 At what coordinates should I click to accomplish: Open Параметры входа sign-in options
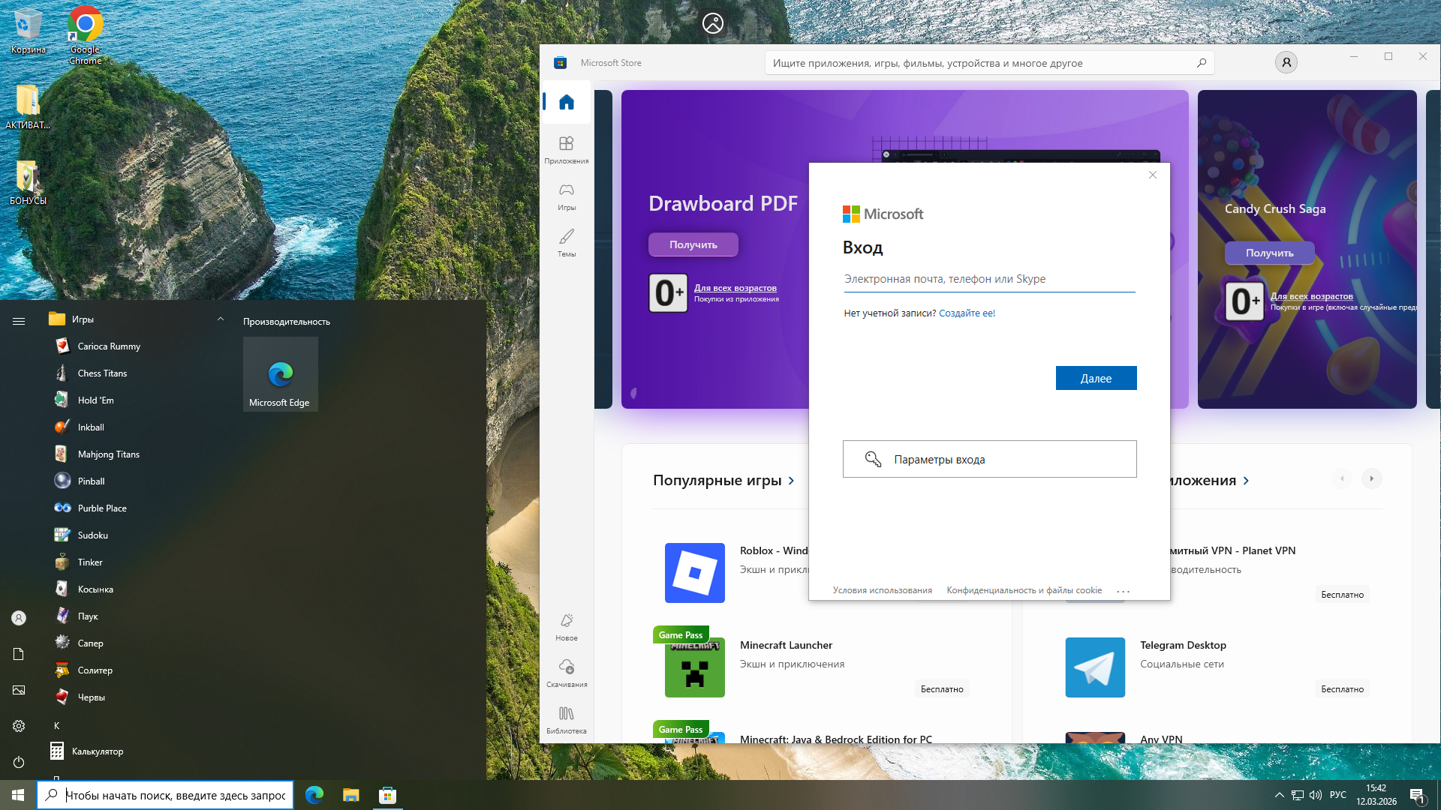click(989, 459)
